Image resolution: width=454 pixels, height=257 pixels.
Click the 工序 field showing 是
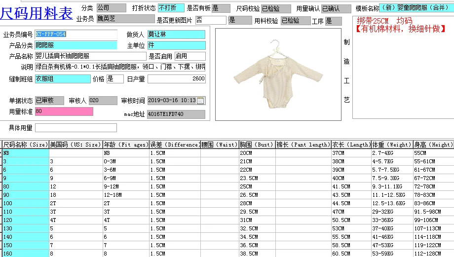tap(334, 21)
